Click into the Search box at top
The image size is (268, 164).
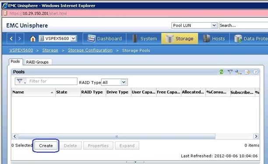[x=243, y=25]
